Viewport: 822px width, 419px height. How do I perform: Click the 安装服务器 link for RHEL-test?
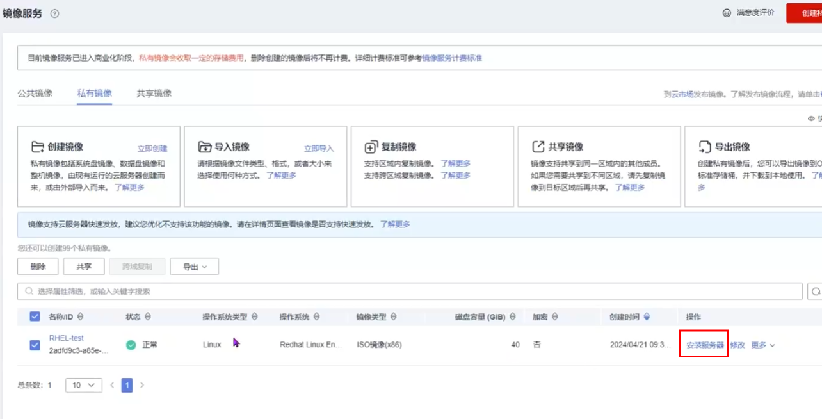pos(705,345)
